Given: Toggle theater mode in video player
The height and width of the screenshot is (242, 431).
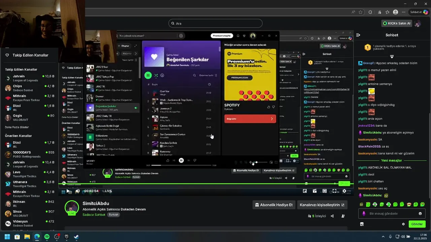Looking at the screenshot, I should pos(325,191).
